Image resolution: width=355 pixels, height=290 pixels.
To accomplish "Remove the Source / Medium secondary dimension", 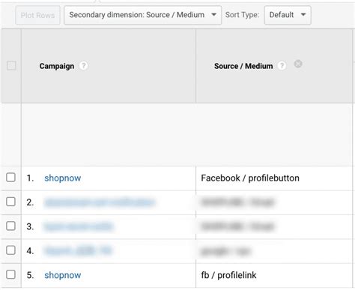I will [x=298, y=64].
